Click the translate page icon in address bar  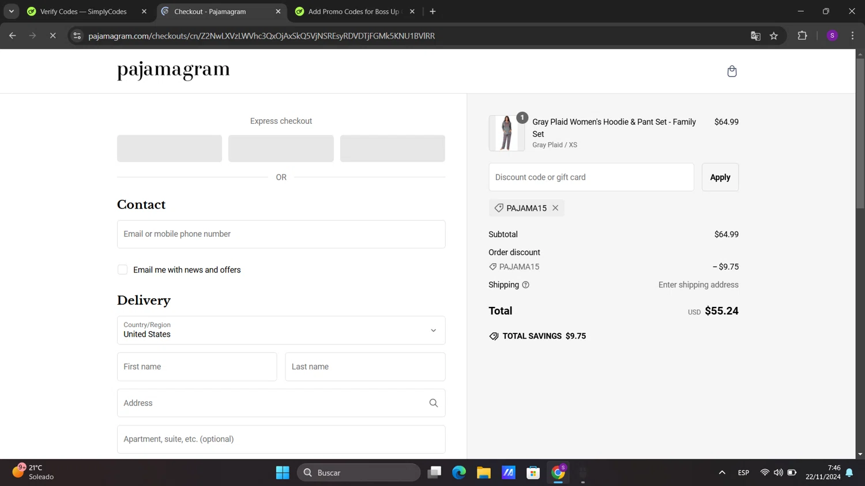(x=755, y=36)
